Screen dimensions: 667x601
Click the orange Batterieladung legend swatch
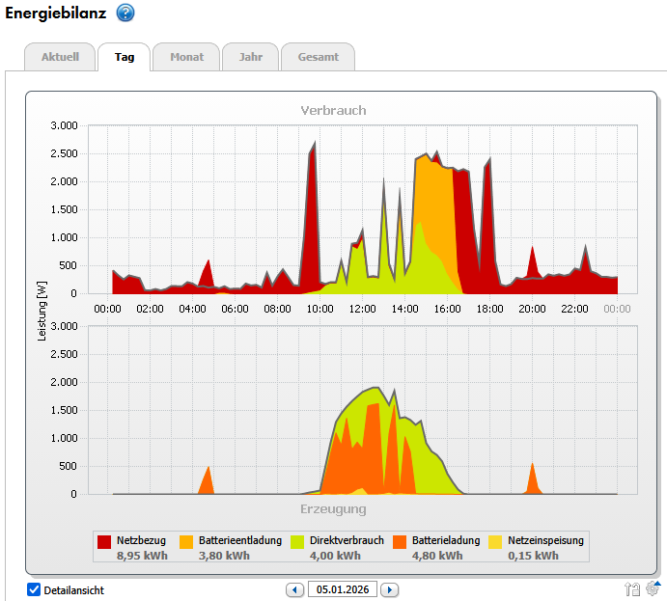400,542
